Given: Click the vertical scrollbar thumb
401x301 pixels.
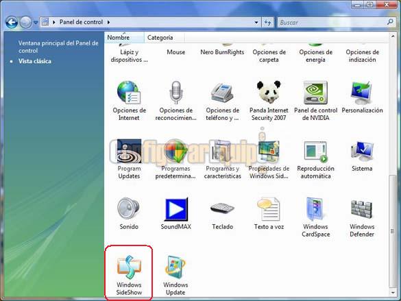Looking at the screenshot, I should [x=393, y=231].
